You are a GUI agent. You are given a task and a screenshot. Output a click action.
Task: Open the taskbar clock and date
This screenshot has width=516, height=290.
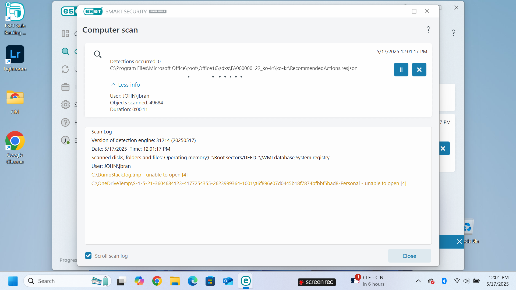(x=498, y=281)
